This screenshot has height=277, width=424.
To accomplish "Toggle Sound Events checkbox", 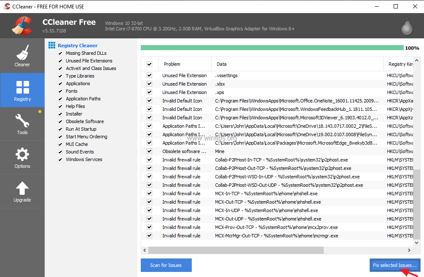I will (x=60, y=152).
